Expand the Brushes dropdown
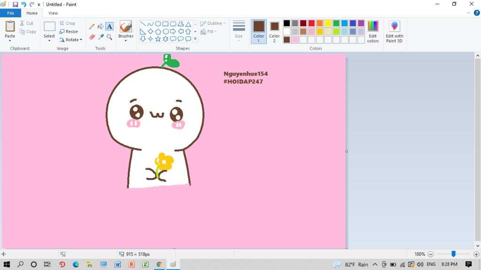Viewport: 481px width, 270px height. [x=126, y=41]
